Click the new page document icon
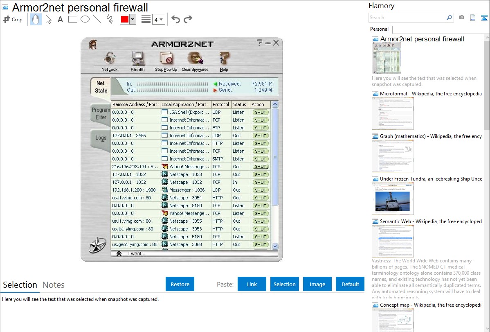Screen dimensions: 490x332 (473, 18)
